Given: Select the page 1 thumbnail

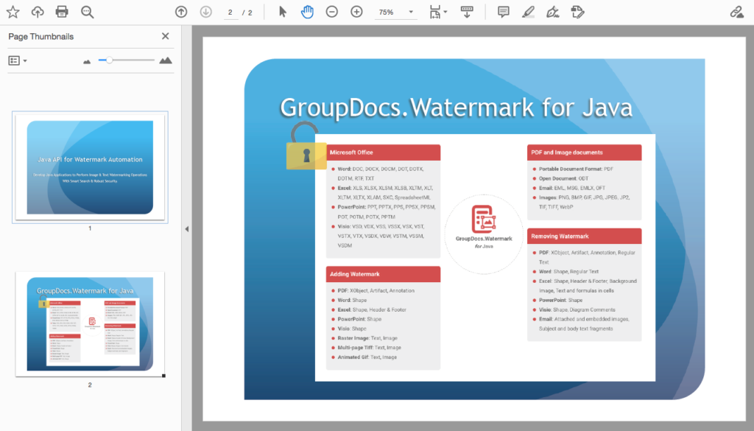Looking at the screenshot, I should [90, 167].
